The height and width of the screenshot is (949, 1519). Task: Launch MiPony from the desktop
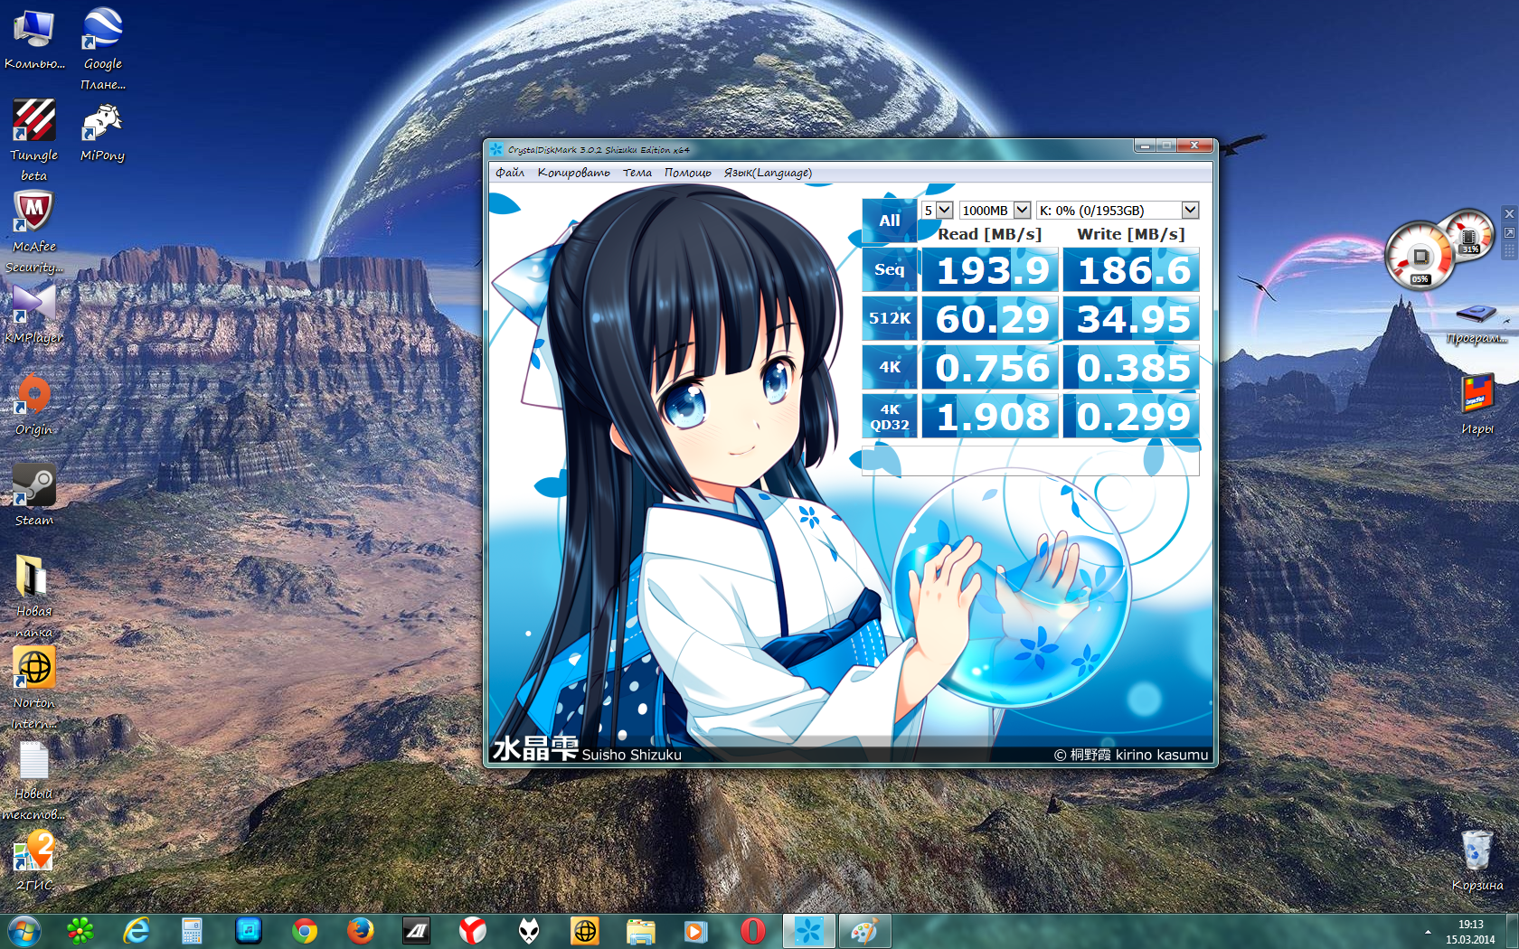coord(102,132)
